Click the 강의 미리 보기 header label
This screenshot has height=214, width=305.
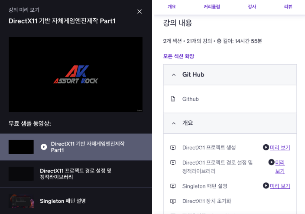pyautogui.click(x=24, y=10)
